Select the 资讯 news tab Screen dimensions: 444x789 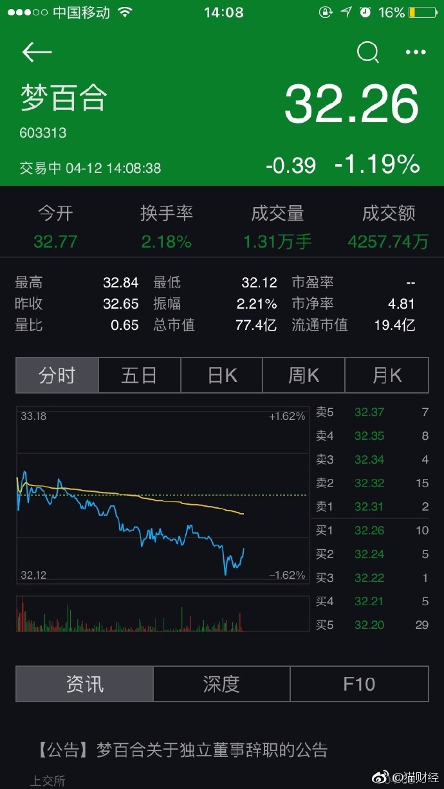(84, 684)
